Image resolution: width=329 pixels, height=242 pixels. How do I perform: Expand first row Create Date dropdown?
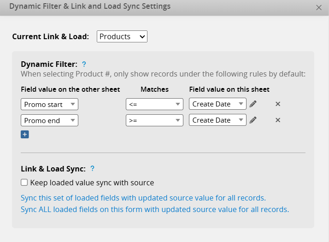click(x=217, y=104)
